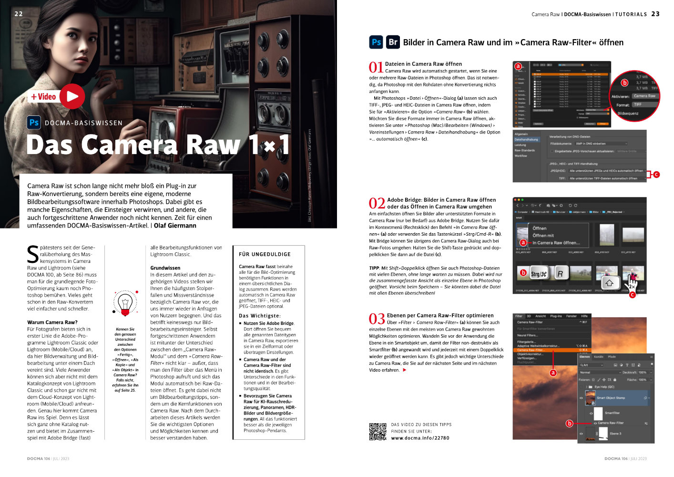Open the Fenster menu

point(572,316)
